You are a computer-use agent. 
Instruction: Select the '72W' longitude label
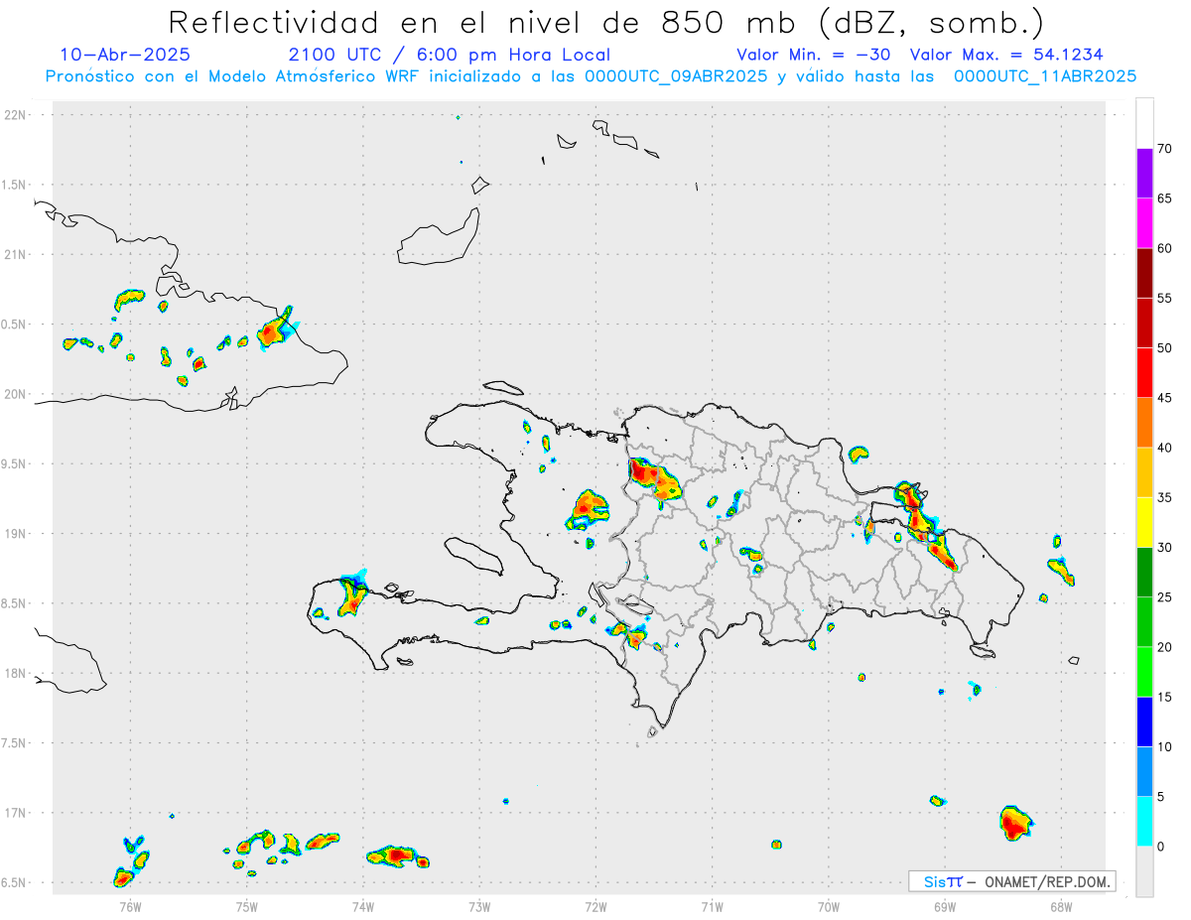point(595,906)
